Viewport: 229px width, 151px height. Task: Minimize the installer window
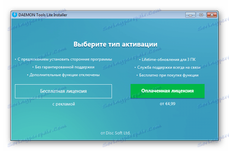(x=190, y=15)
